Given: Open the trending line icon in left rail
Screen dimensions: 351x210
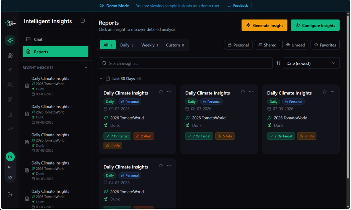Looking at the screenshot, I should 10,129.
